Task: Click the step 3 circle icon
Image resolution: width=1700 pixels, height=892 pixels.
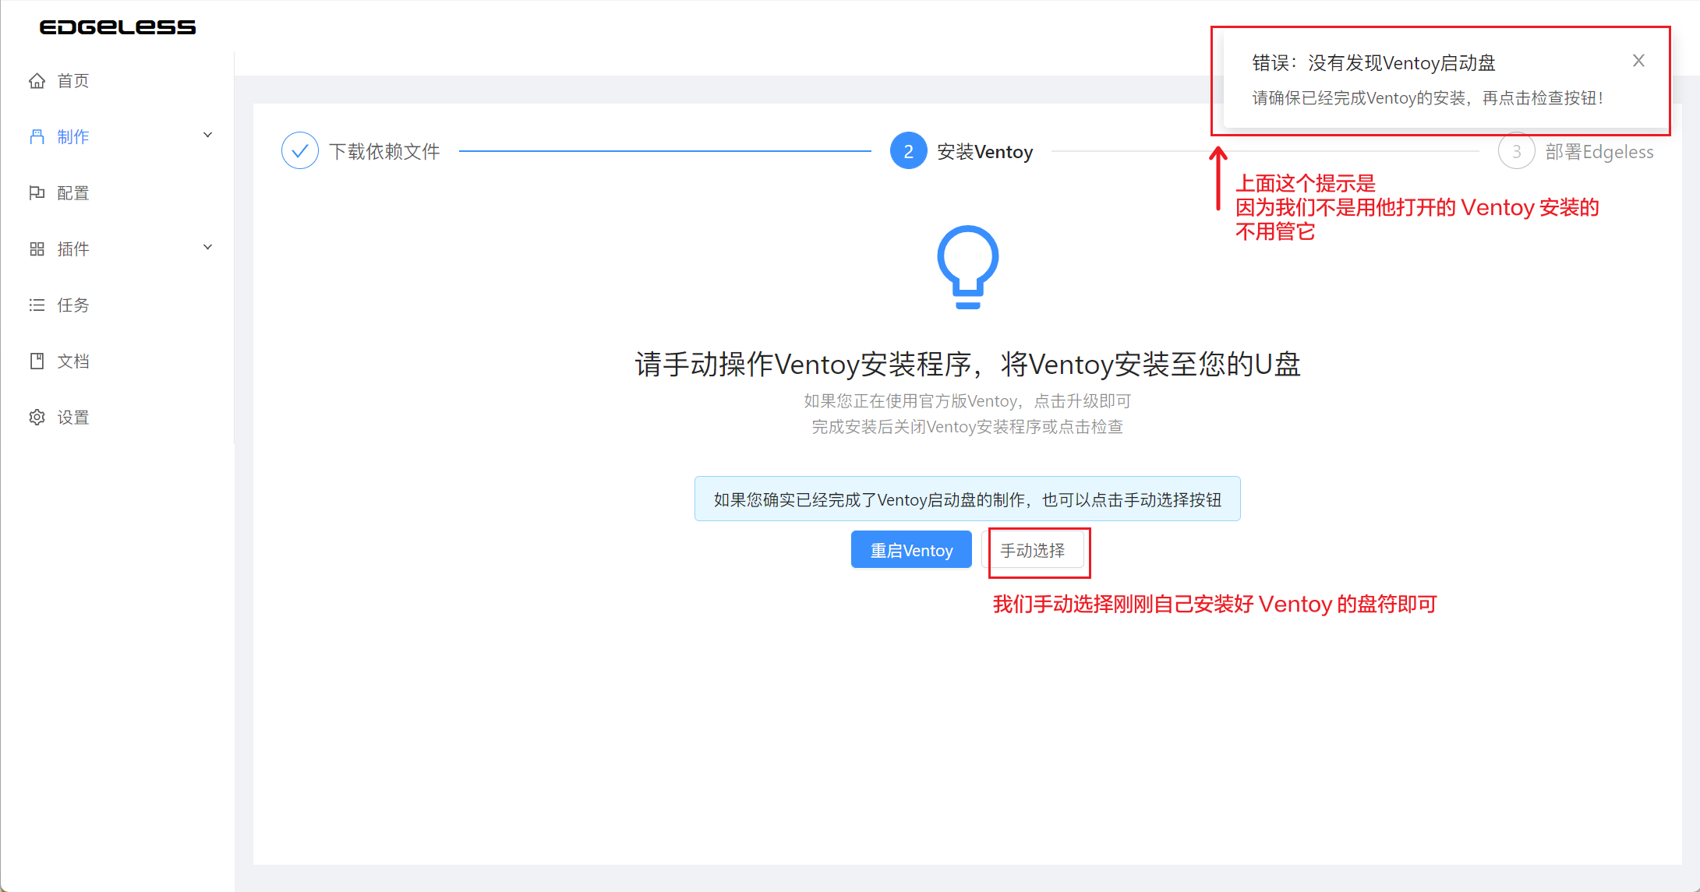Action: [1516, 151]
